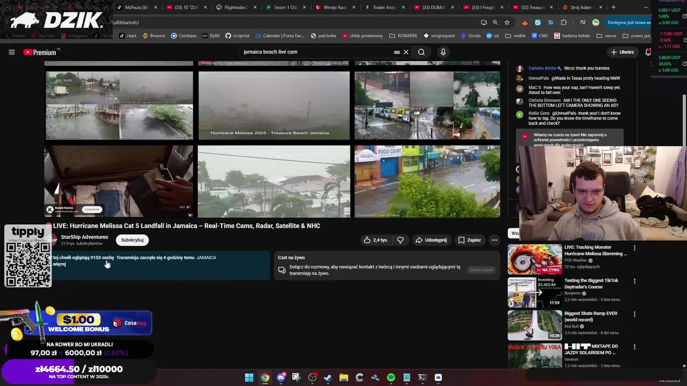Open Spotify from the taskbar

pos(391,377)
